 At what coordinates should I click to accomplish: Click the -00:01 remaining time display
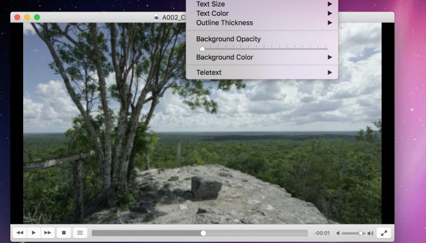pos(322,233)
